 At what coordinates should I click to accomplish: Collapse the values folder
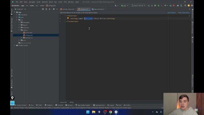[x=19, y=30]
